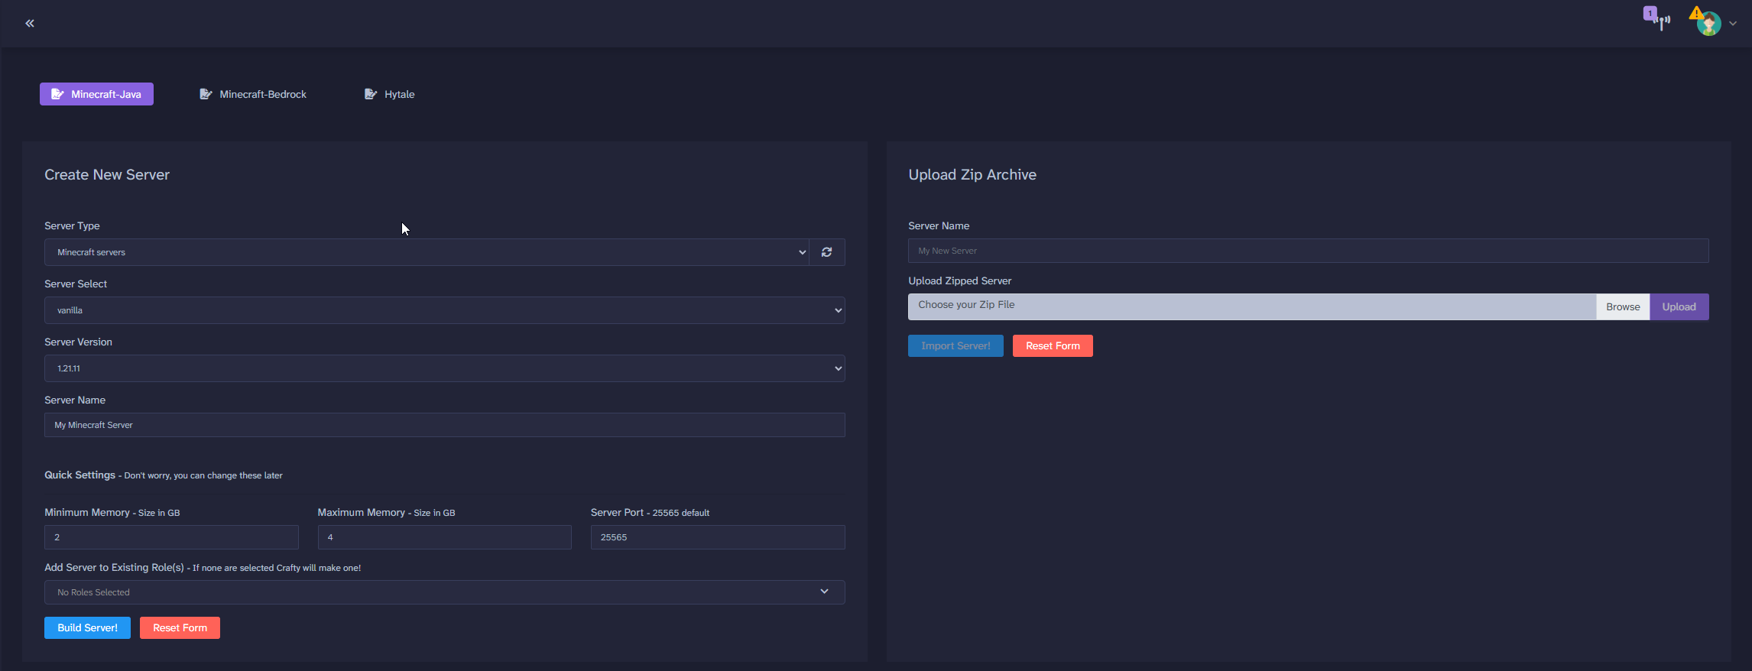This screenshot has width=1752, height=671.
Task: Expand the Server Select vanilla dropdown
Action: [x=444, y=310]
